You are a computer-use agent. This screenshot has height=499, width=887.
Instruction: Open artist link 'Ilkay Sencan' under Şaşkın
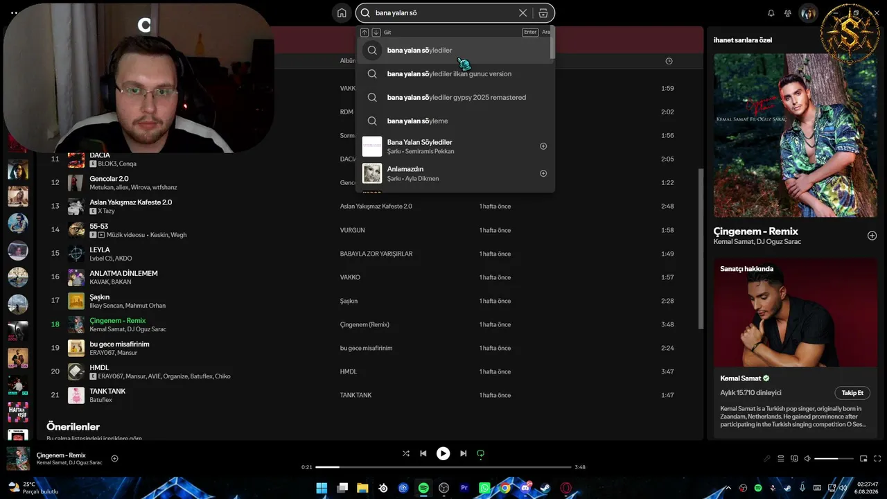tap(106, 306)
